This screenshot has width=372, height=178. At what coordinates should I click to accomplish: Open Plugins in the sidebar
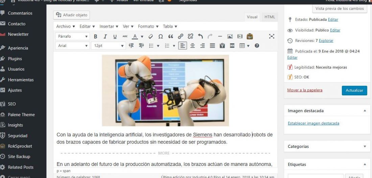(15, 59)
